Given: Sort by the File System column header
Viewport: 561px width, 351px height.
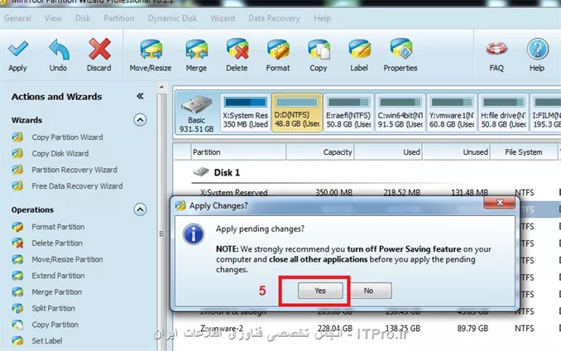Looking at the screenshot, I should (x=524, y=152).
